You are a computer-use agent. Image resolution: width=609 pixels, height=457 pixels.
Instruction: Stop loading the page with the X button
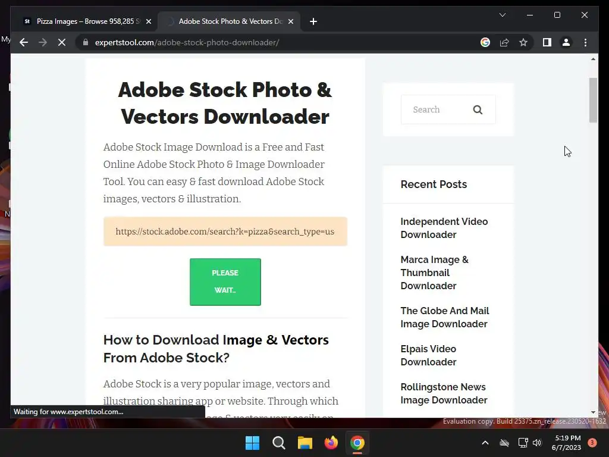[62, 42]
